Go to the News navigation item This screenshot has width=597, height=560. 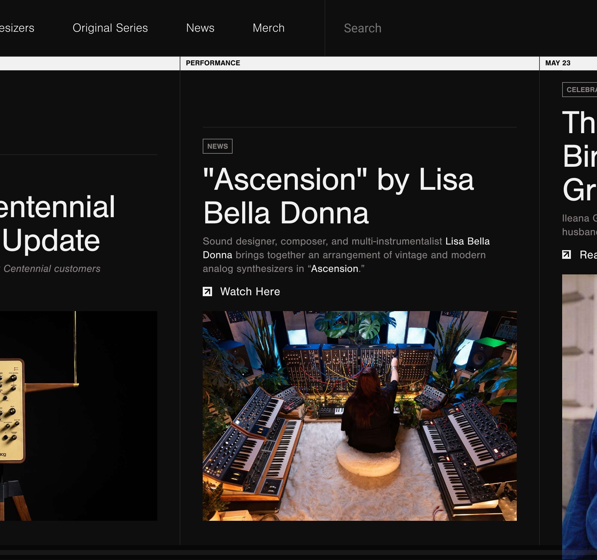pos(200,28)
